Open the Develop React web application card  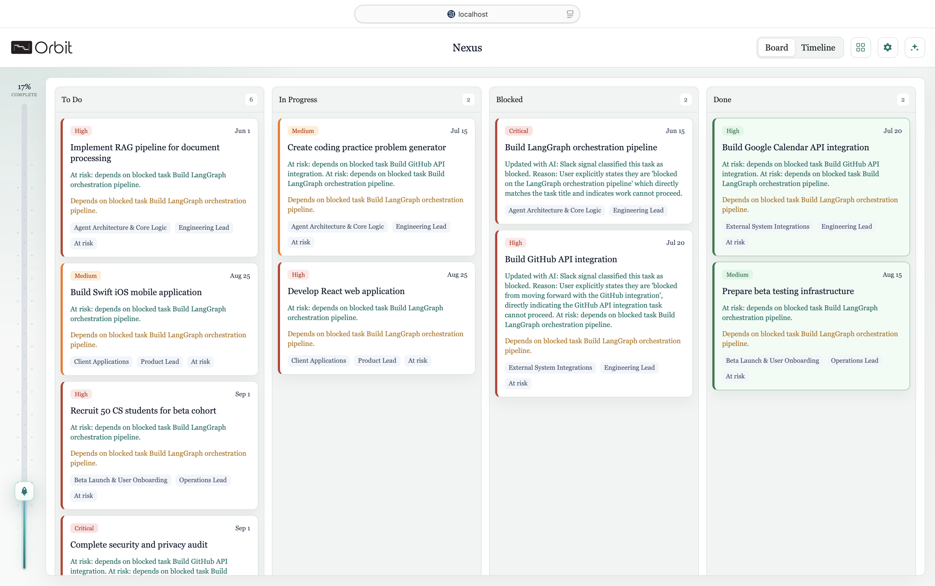[x=345, y=291]
